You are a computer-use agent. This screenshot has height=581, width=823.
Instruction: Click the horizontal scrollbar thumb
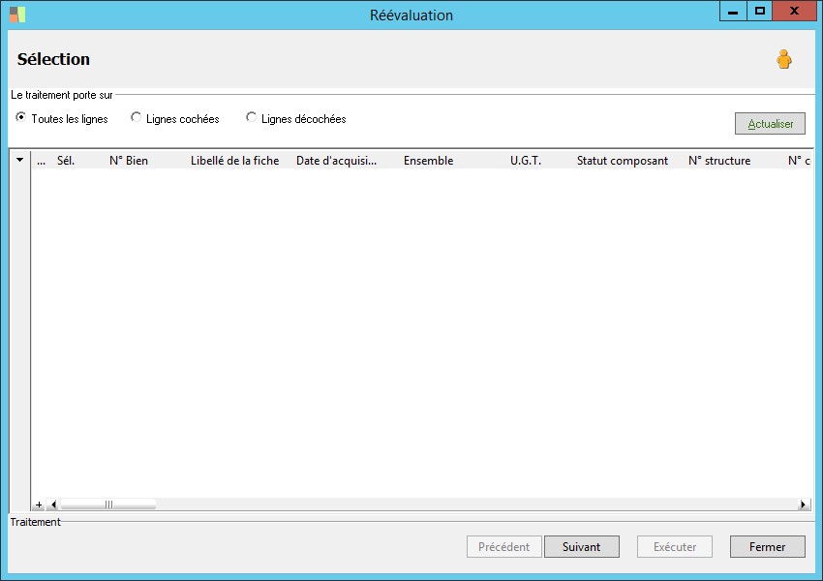click(x=108, y=505)
